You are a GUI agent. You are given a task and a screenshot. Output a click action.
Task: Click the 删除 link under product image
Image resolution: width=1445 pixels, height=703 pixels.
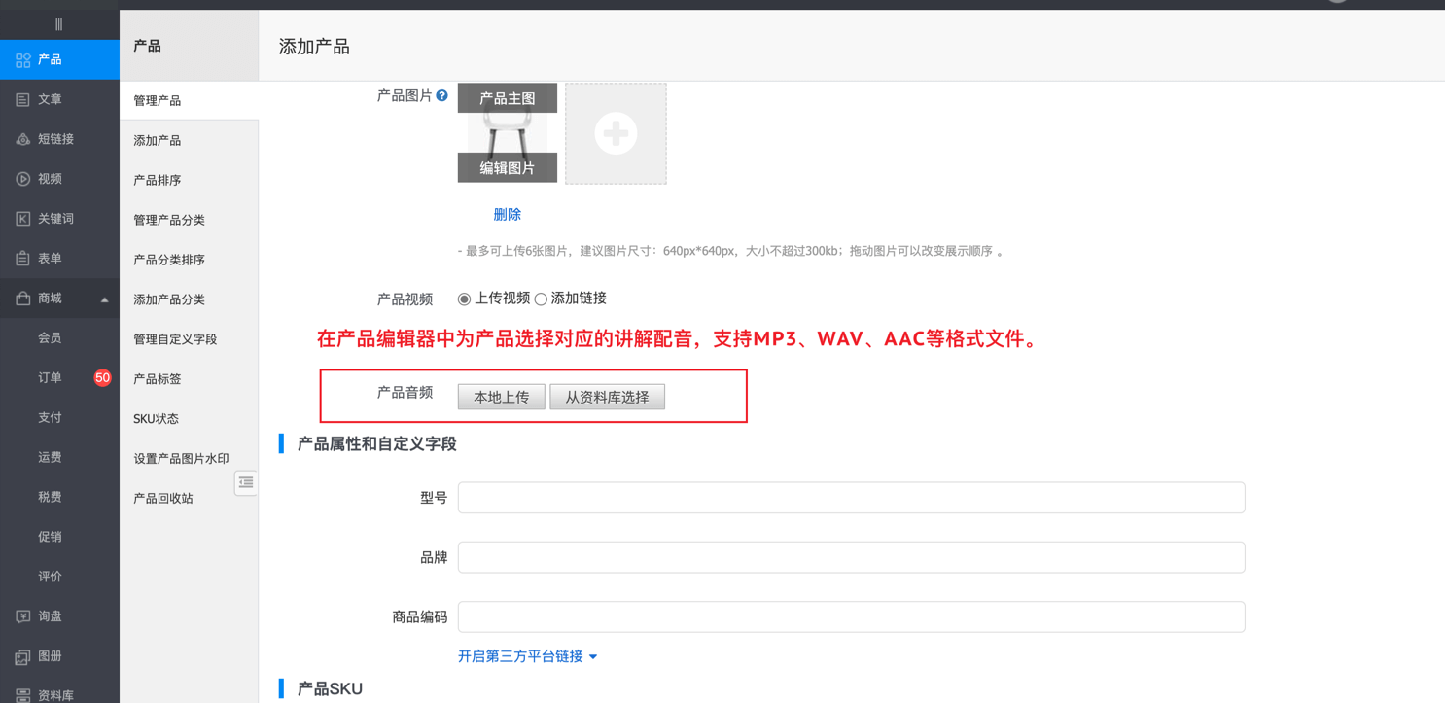(507, 214)
